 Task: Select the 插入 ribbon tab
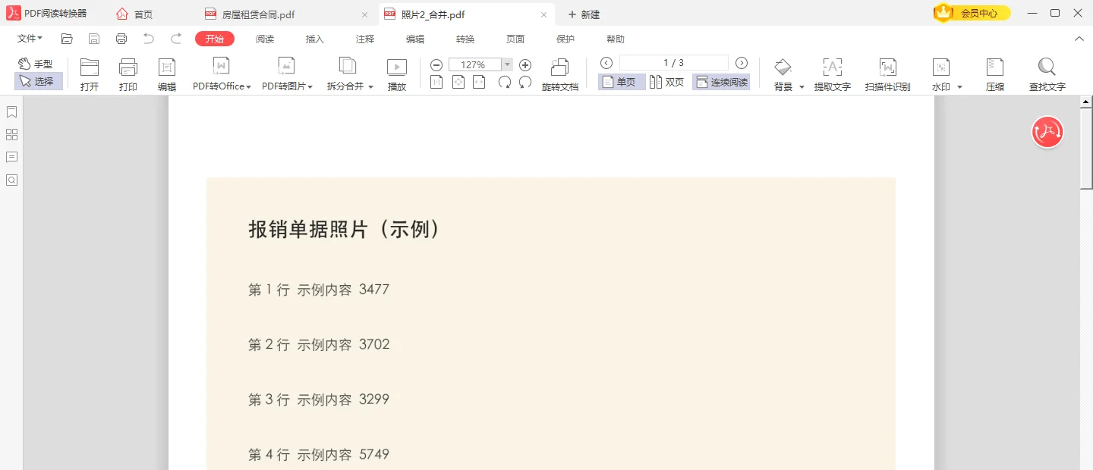coord(315,39)
